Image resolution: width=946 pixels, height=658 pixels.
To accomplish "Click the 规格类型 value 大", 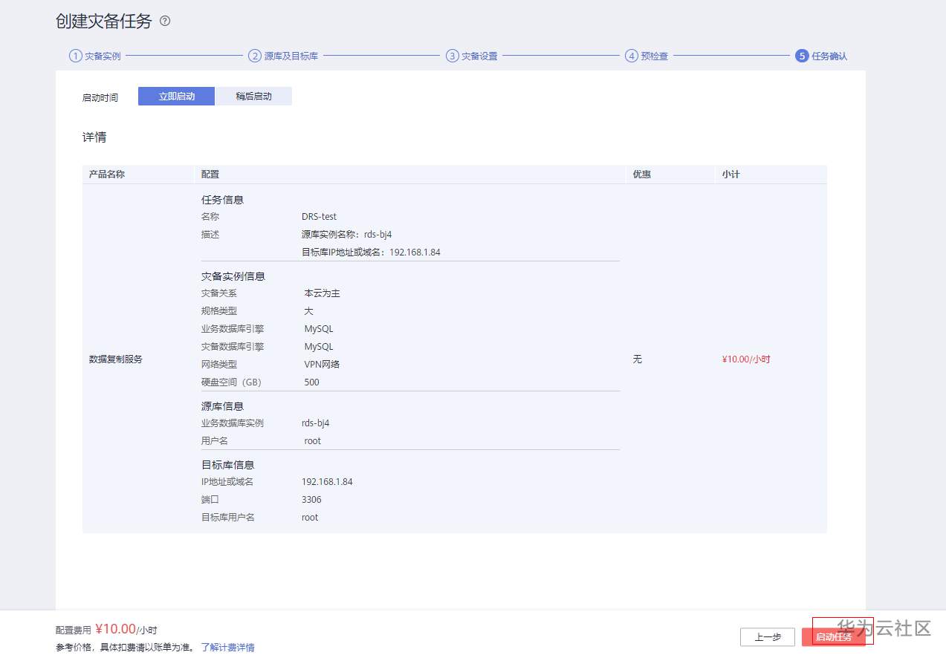I will [x=308, y=311].
